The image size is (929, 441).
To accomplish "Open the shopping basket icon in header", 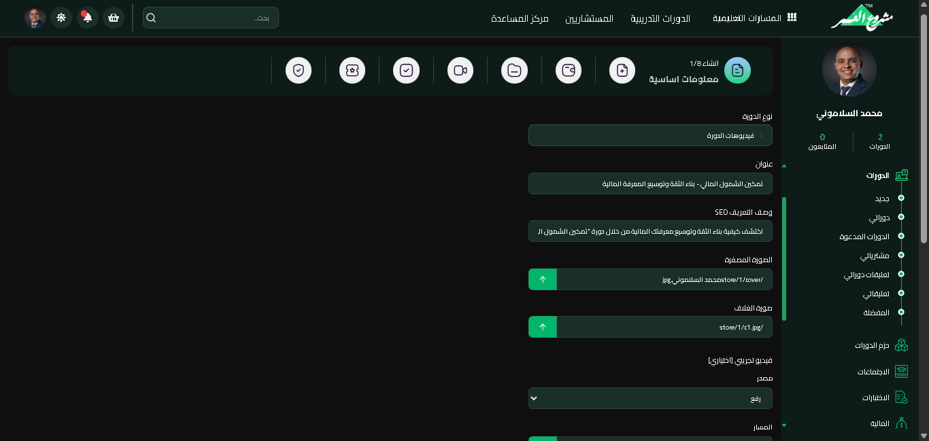I will [x=114, y=18].
